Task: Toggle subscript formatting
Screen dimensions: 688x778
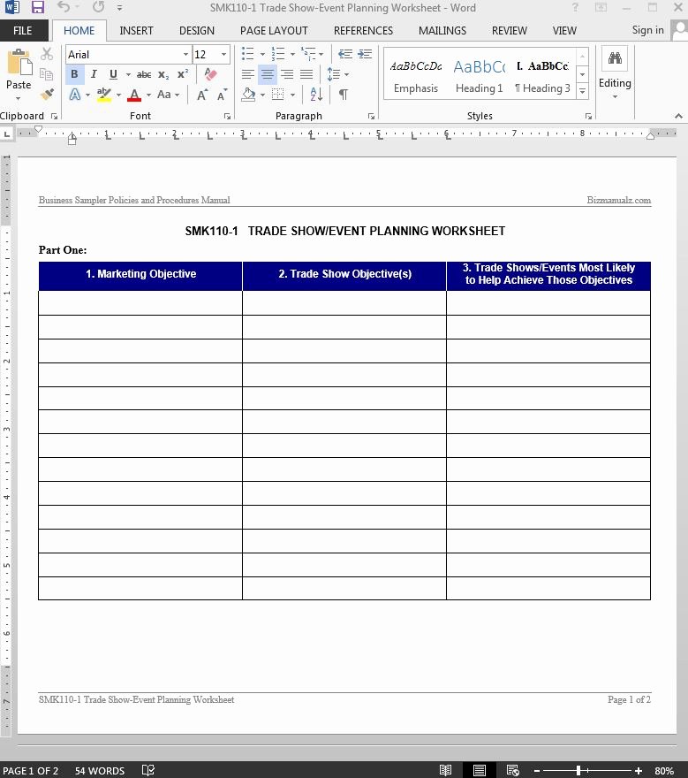Action: tap(163, 74)
